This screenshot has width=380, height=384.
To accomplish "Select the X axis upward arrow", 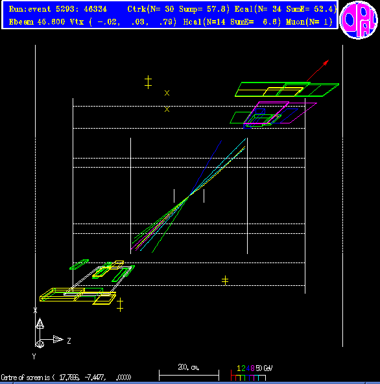I will (x=40, y=324).
